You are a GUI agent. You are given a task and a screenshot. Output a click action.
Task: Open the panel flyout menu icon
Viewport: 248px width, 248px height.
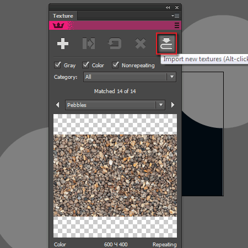pos(175,15)
